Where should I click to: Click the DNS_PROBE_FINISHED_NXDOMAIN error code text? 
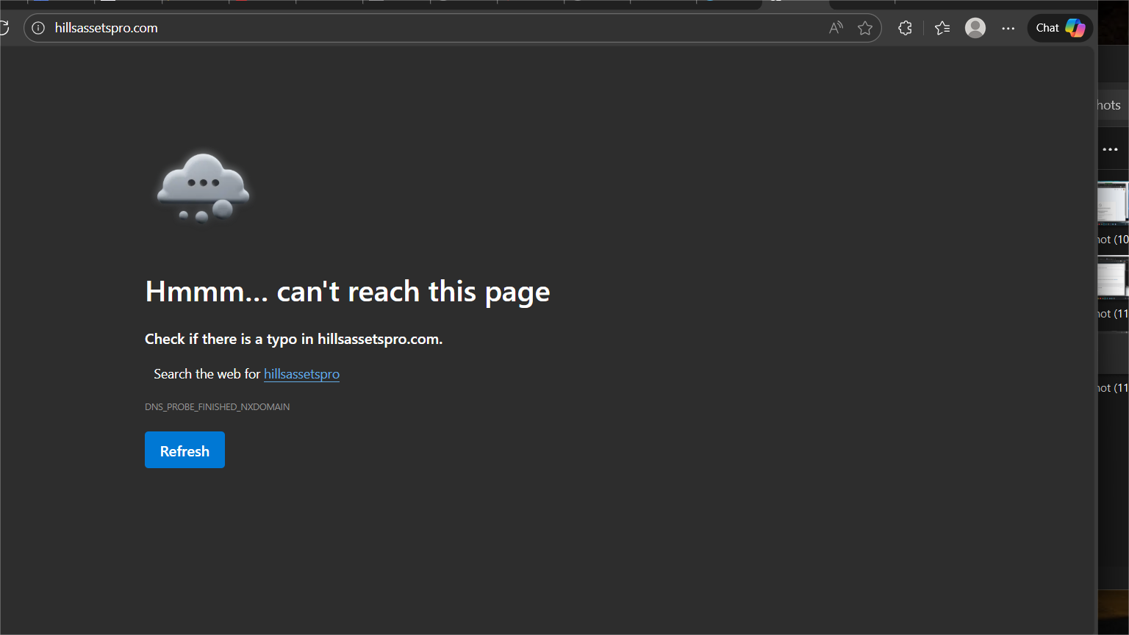click(x=217, y=406)
